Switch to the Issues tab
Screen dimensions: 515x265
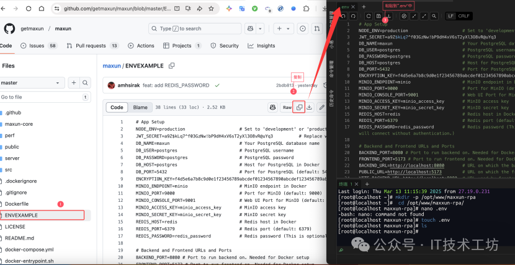pos(38,46)
